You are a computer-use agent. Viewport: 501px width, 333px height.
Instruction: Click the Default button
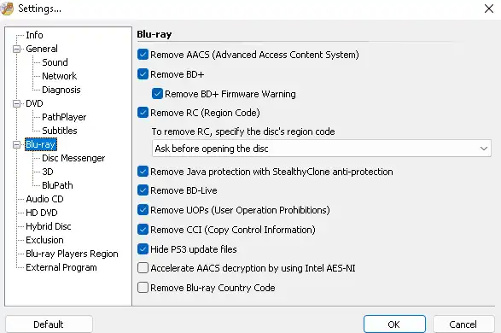[x=49, y=324]
